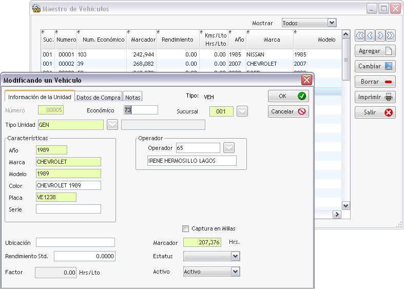
Task: Go to next record arrow
Action: [x=380, y=35]
